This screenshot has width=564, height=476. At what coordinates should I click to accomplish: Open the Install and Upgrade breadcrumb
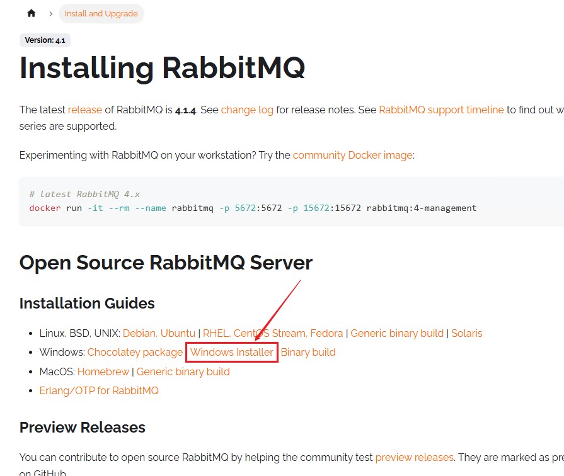click(x=101, y=14)
